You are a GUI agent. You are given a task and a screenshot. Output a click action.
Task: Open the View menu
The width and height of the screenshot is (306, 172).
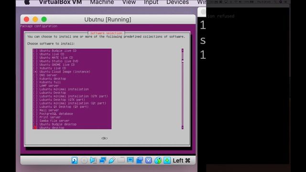(129, 2)
